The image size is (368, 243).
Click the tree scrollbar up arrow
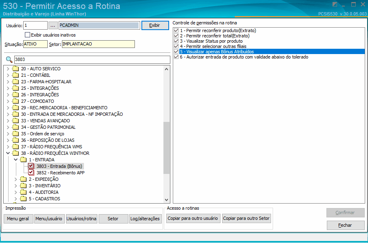166,69
